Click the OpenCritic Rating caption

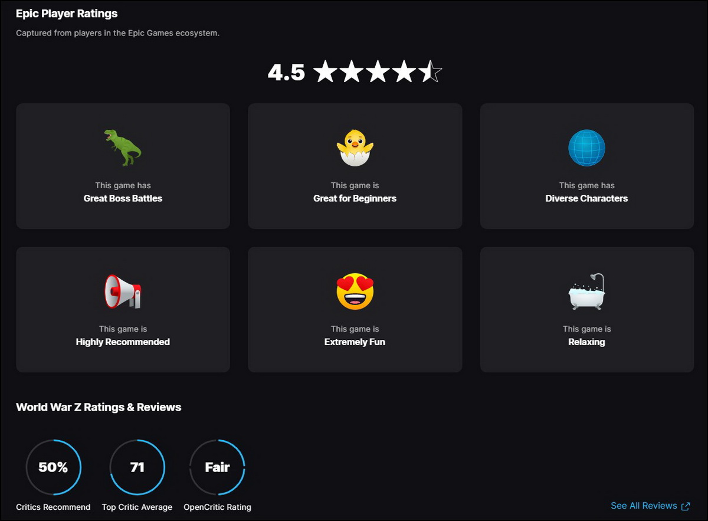tap(217, 507)
